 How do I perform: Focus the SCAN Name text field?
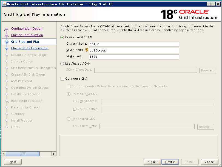tap(134, 50)
